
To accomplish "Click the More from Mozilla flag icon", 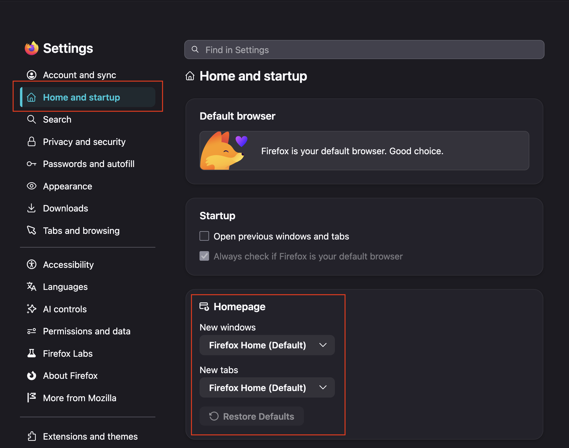I will [x=32, y=398].
